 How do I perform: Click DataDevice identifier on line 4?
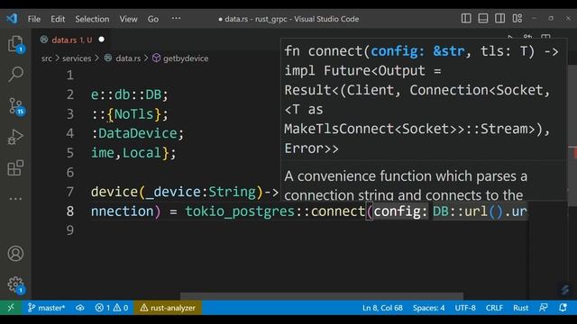138,133
